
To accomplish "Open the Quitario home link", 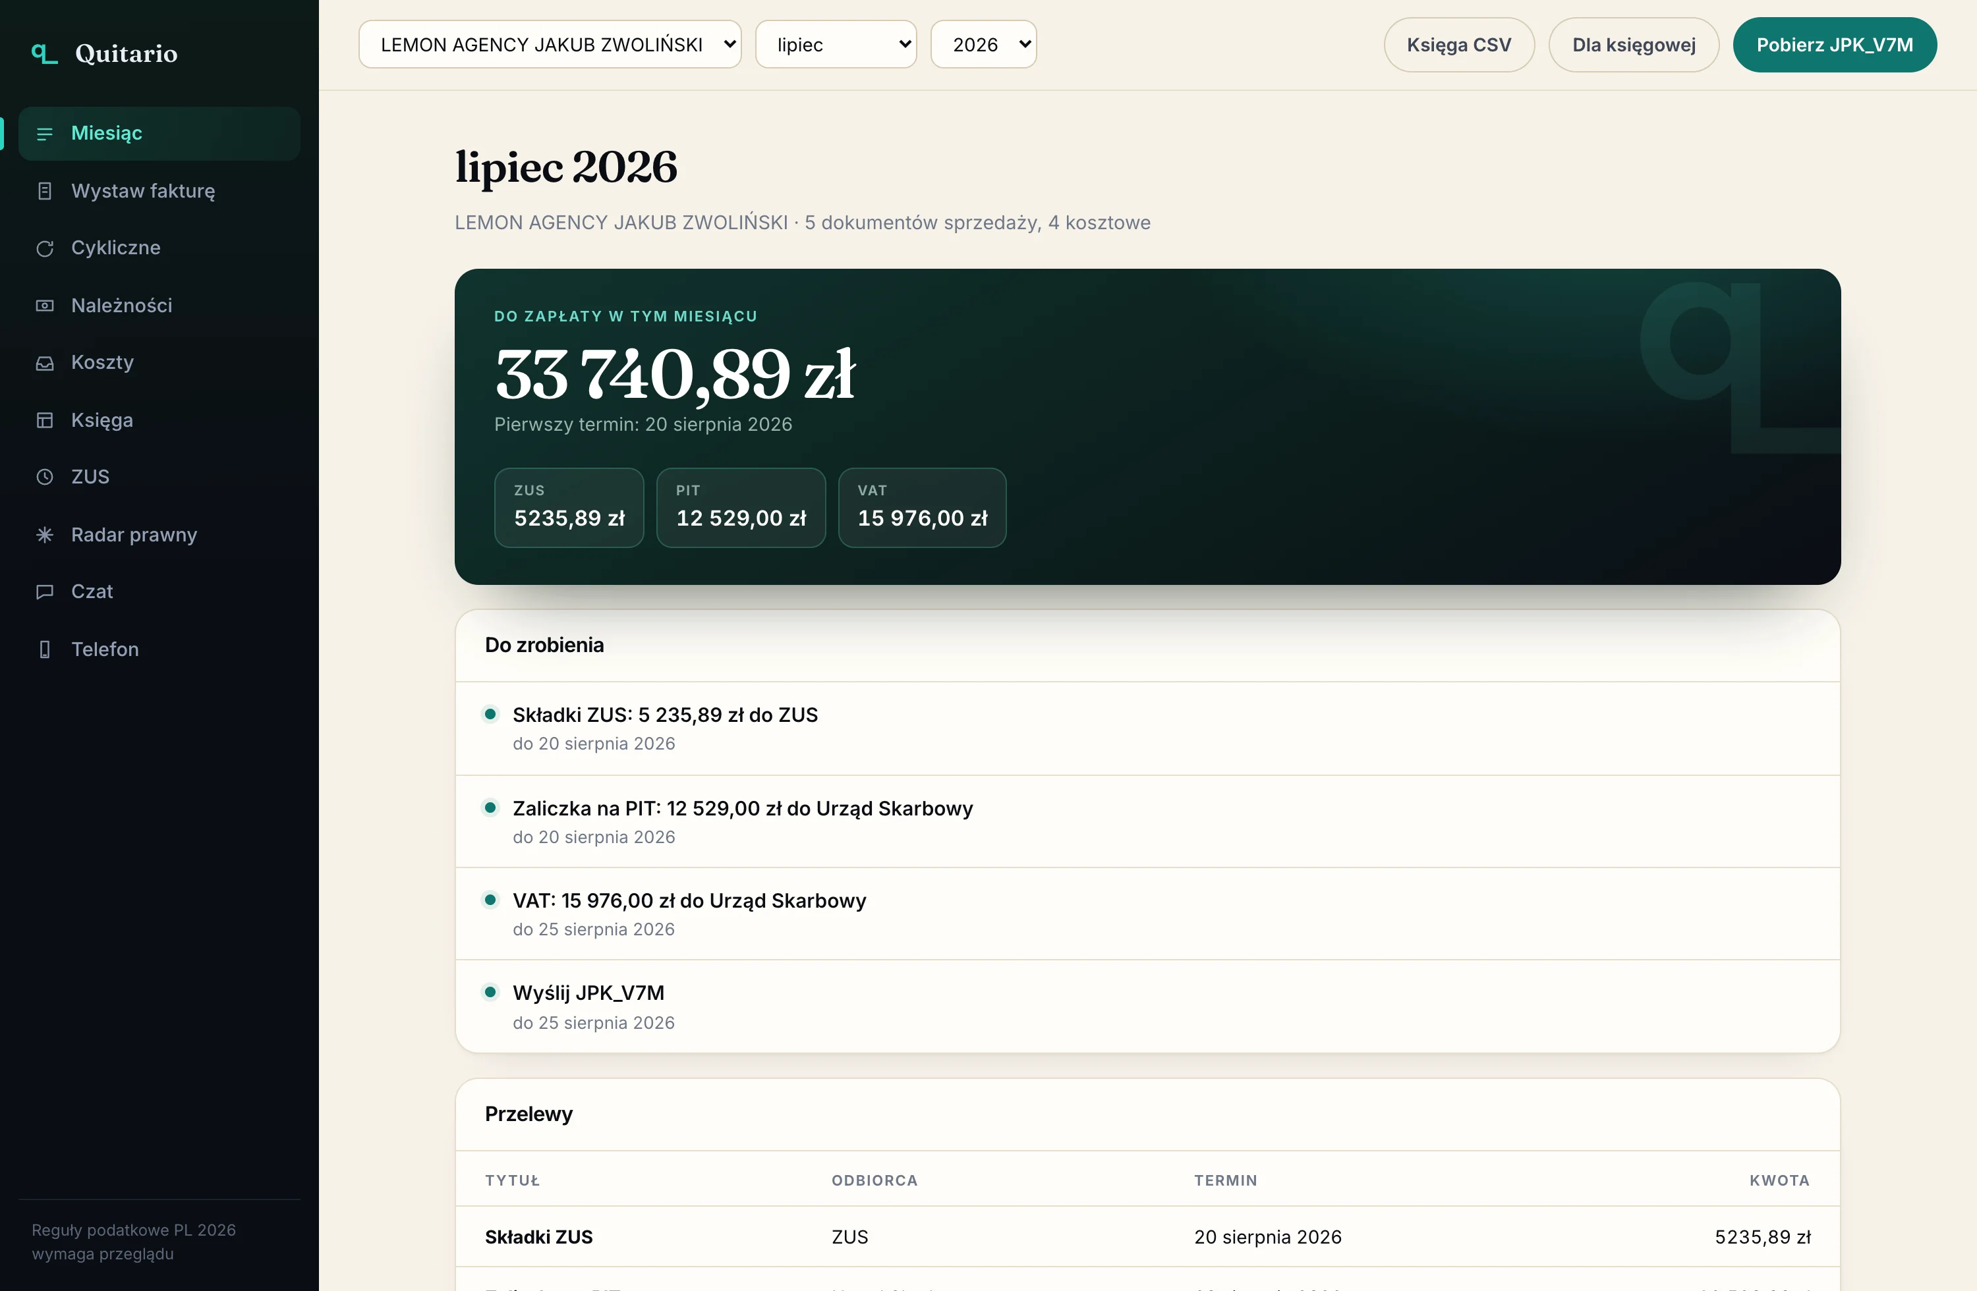I will [105, 54].
